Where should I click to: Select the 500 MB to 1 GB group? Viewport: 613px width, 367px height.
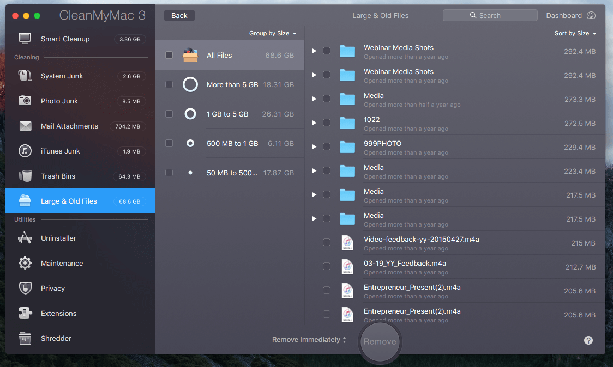(230, 143)
